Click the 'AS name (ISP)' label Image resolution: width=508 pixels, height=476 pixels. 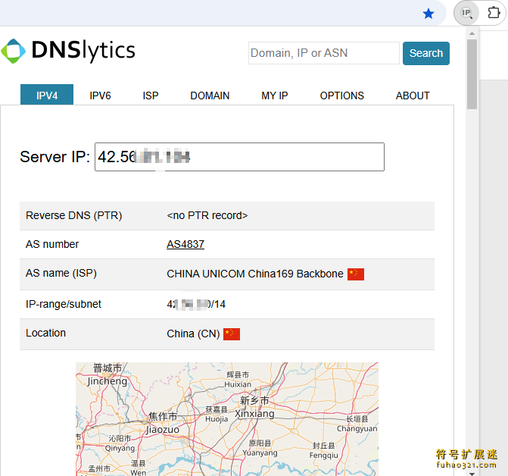(61, 273)
